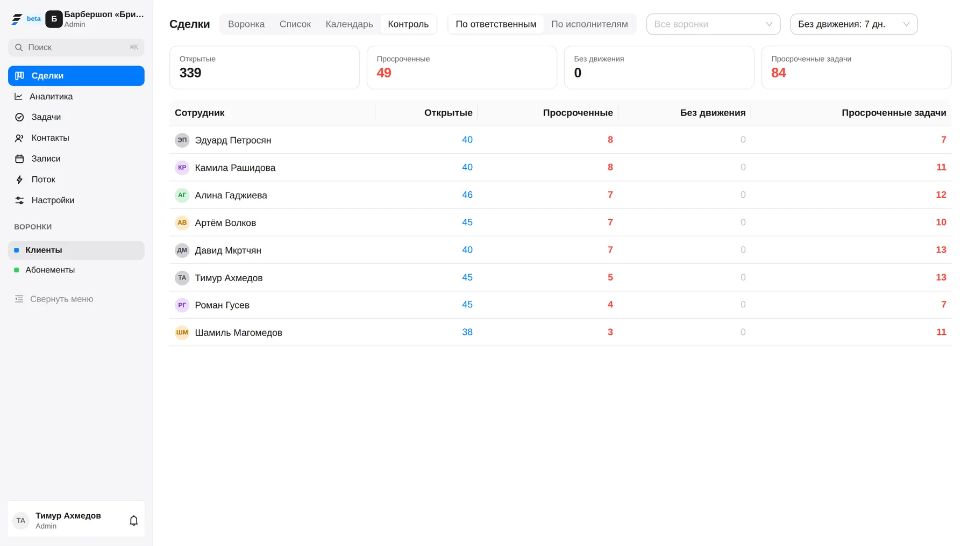Screen dimensions: 968x546
Task: Click Тимур Ахмедов row name in table
Action: point(229,278)
